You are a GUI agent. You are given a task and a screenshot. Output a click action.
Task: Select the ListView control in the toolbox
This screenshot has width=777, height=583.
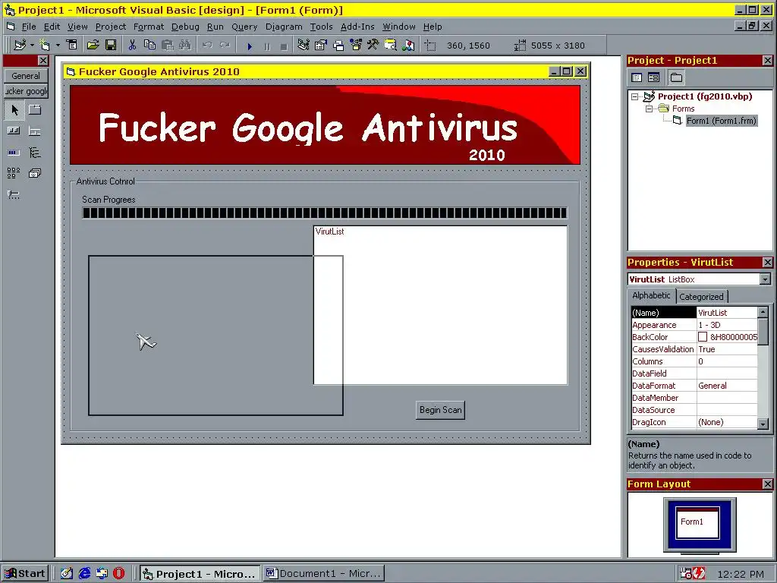click(x=14, y=173)
